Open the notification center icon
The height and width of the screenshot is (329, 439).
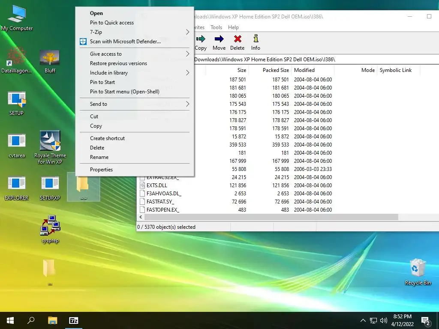(426, 321)
